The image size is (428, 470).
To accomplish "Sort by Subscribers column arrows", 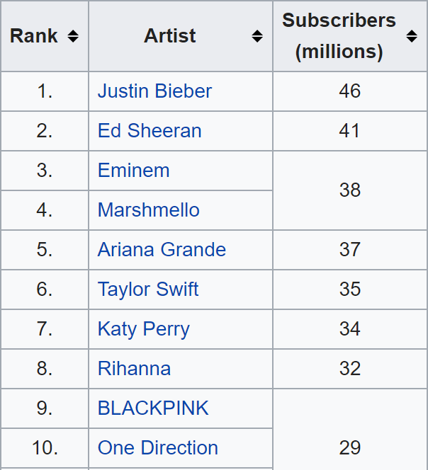I will coord(412,36).
